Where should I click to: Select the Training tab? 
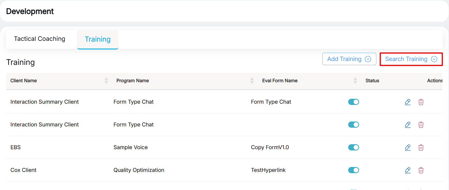98,39
